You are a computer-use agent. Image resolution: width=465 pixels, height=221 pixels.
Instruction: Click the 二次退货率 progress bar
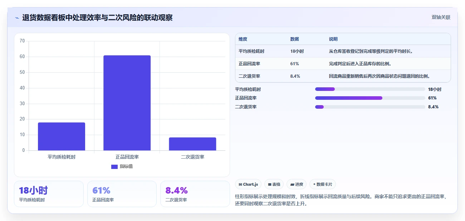click(x=370, y=107)
